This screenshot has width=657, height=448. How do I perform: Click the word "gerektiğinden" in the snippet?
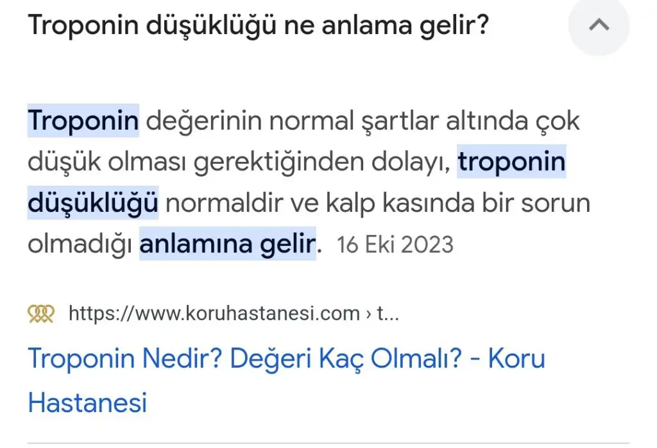278,162
